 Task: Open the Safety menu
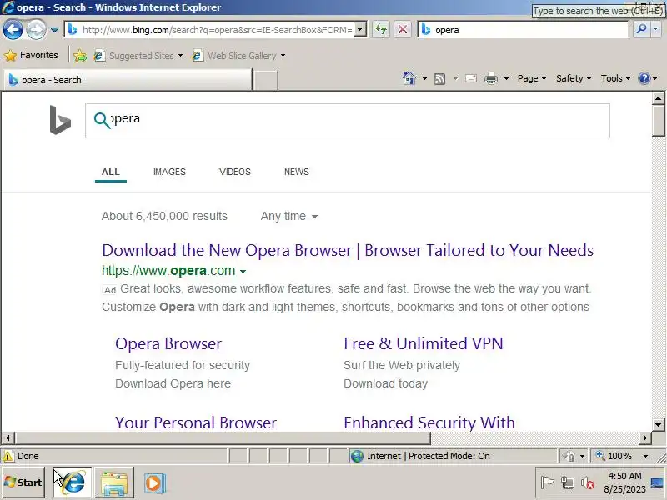pos(574,78)
